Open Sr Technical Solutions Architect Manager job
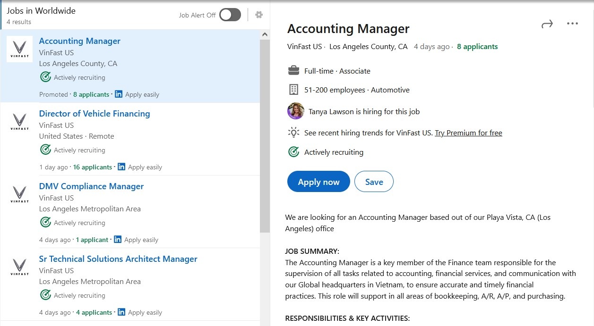This screenshot has height=326, width=594. point(118,259)
